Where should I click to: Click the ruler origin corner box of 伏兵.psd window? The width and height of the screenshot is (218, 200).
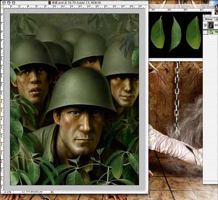pyautogui.click(x=2, y=7)
